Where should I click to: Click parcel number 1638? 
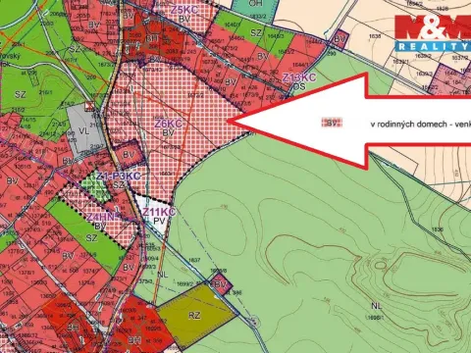point(375,36)
